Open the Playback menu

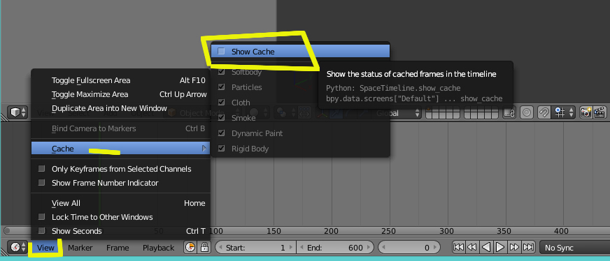pyautogui.click(x=158, y=248)
